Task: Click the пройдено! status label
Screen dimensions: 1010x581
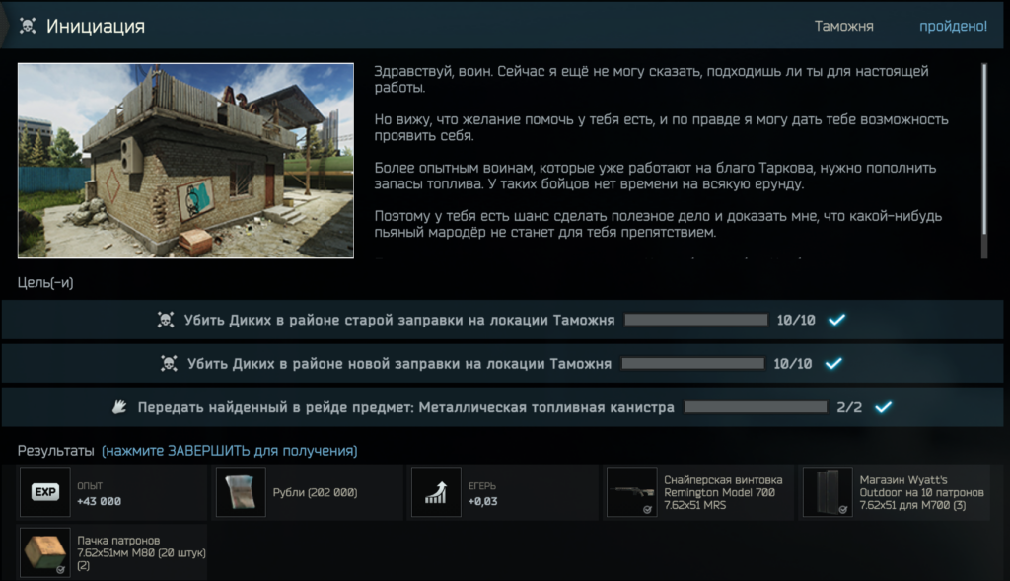Action: pyautogui.click(x=953, y=27)
